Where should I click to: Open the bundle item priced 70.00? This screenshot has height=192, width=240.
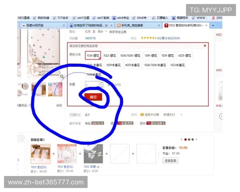67,154
